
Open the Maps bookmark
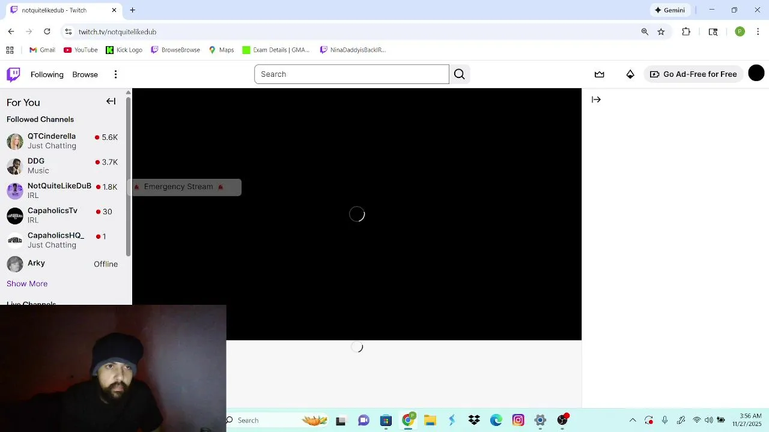(x=221, y=50)
